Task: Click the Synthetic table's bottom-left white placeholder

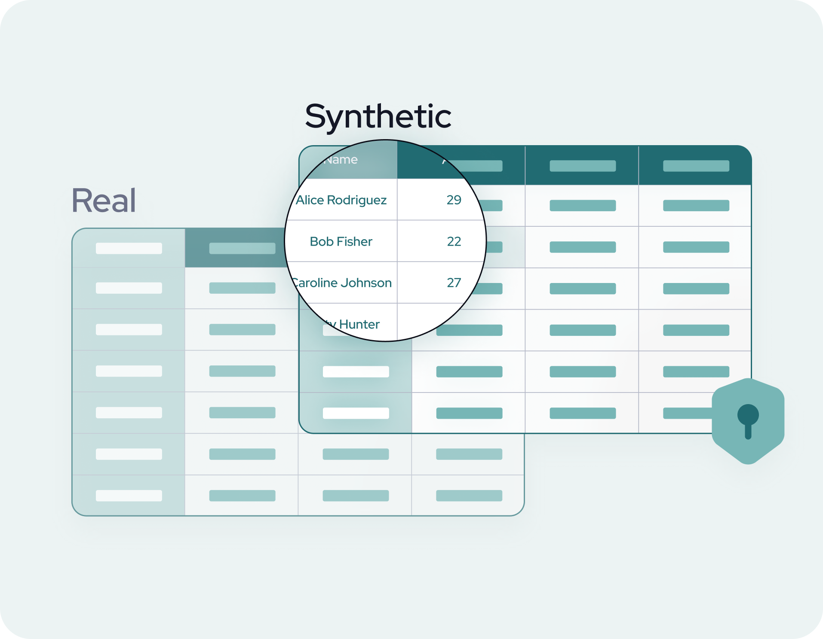Action: pyautogui.click(x=356, y=413)
